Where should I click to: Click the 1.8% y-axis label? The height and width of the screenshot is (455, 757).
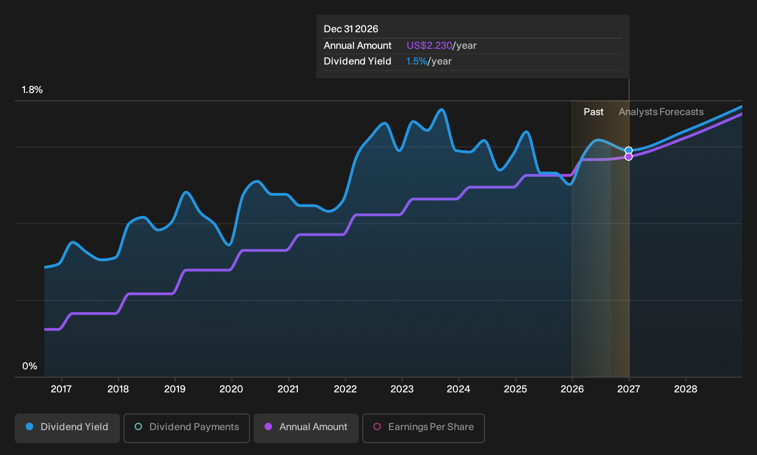click(32, 90)
